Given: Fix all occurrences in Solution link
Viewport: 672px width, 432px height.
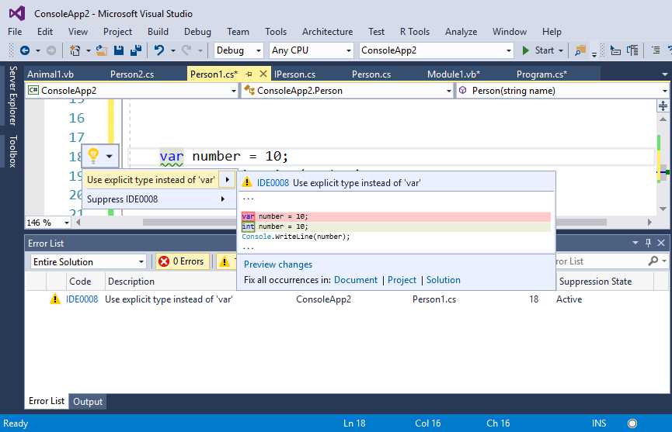Looking at the screenshot, I should (x=443, y=280).
